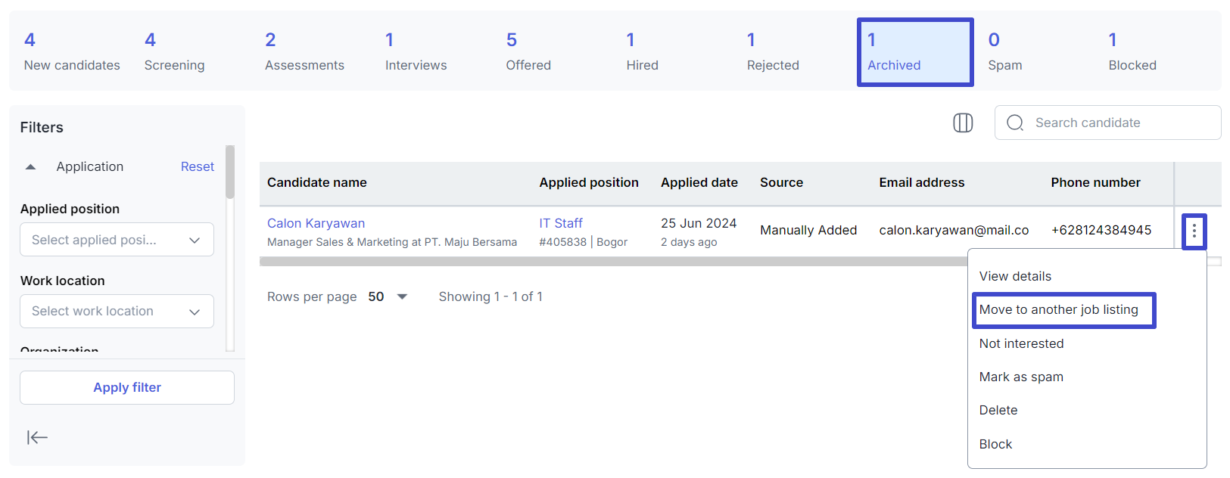The width and height of the screenshot is (1230, 478).
Task: Click the three-dot actions menu icon
Action: click(x=1194, y=231)
